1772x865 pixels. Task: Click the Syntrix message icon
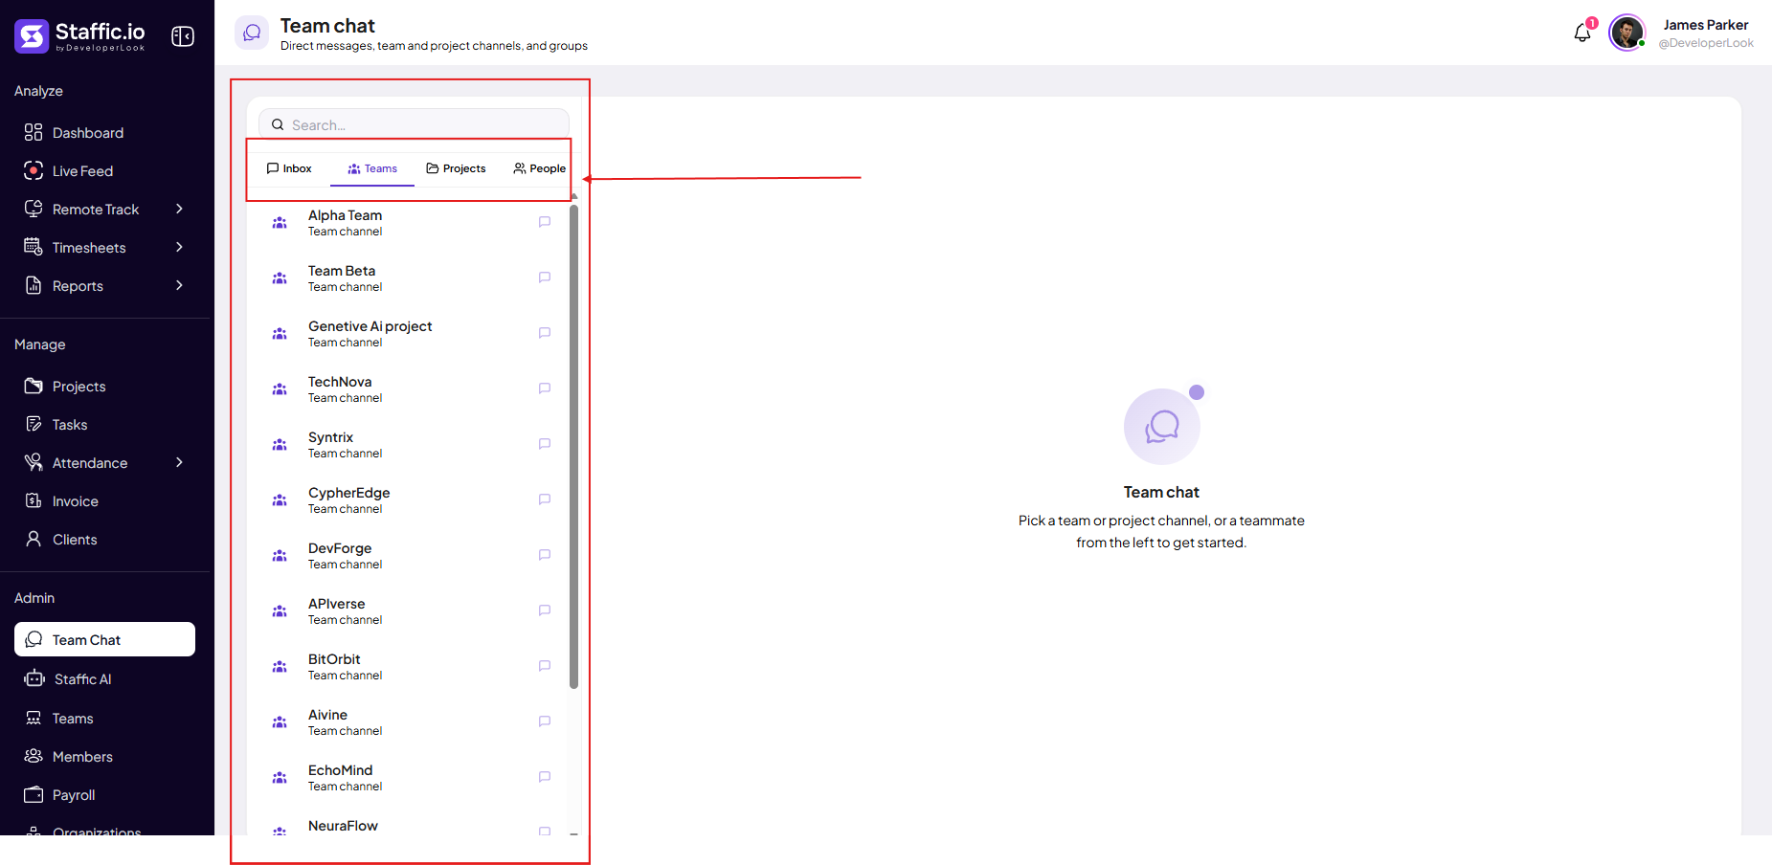[x=545, y=444]
